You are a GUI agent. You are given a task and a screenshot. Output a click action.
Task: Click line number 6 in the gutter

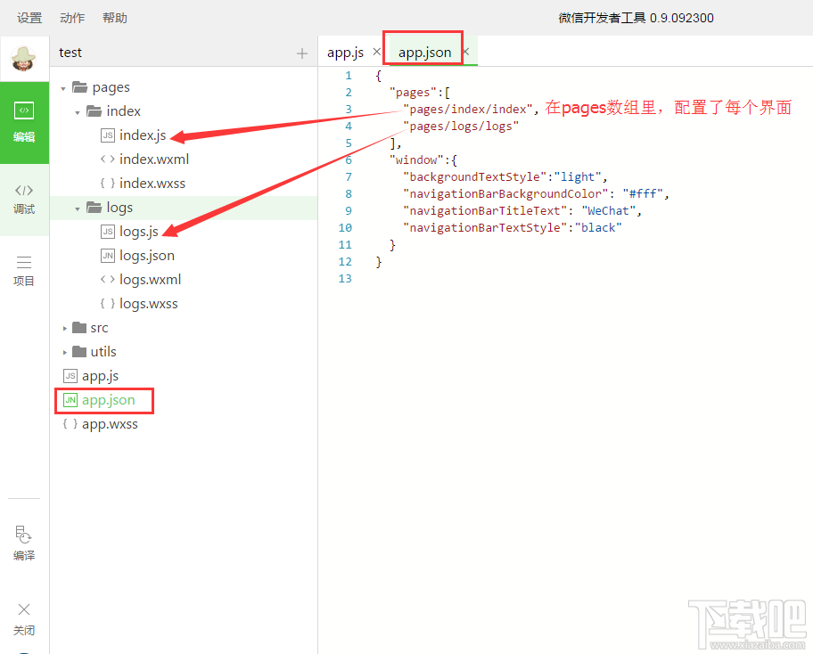click(349, 160)
